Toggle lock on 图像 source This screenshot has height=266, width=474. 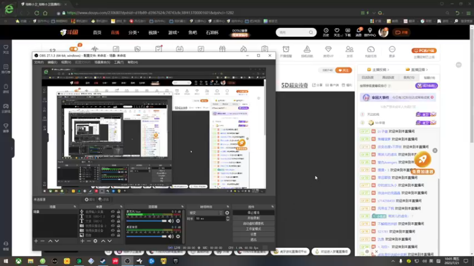(x=118, y=235)
